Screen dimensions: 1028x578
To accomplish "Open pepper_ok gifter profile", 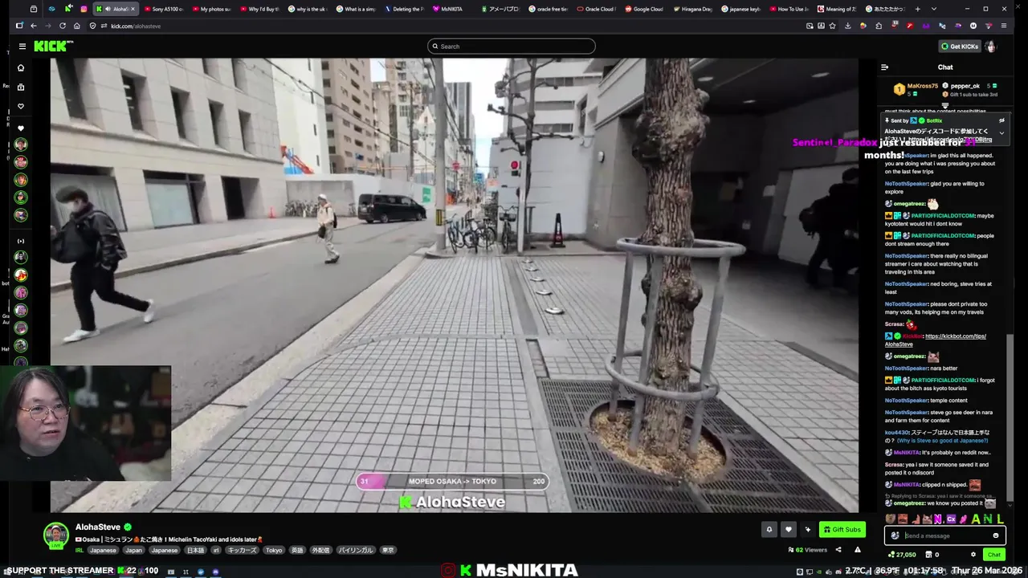I will click(x=965, y=86).
